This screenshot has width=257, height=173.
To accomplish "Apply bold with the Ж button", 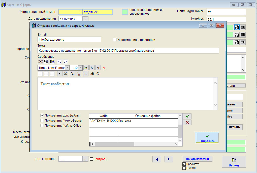I will click(x=86, y=68).
